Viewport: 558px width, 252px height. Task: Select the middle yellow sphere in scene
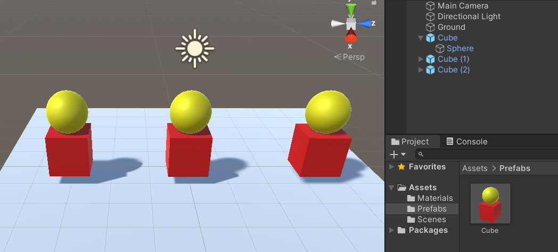click(x=191, y=112)
